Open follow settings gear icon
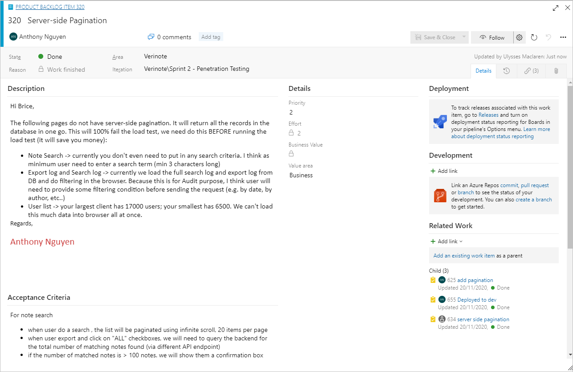573x372 pixels. 520,37
